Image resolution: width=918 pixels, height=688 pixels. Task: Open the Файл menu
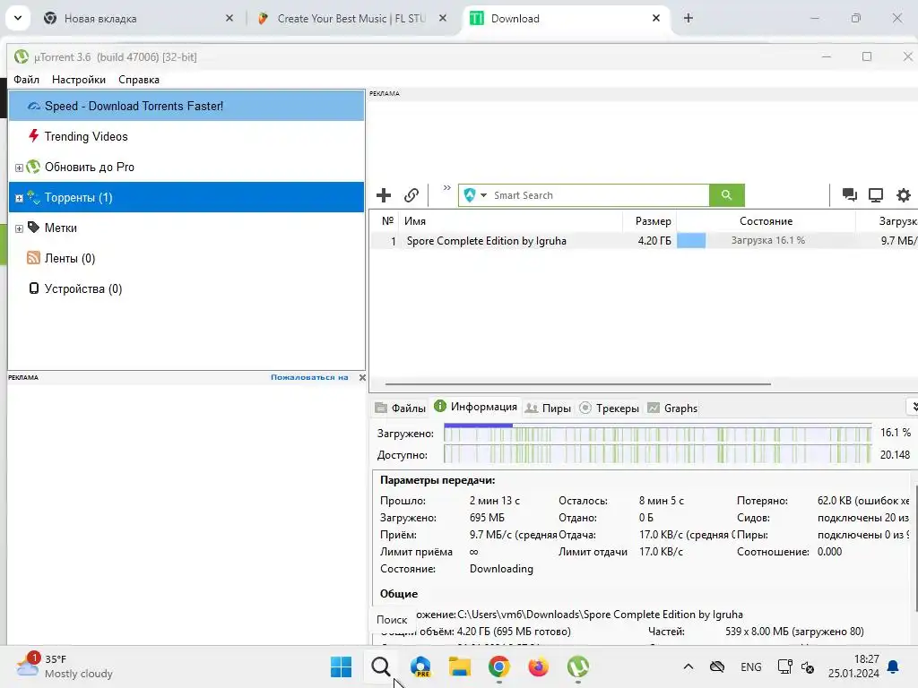pyautogui.click(x=26, y=80)
